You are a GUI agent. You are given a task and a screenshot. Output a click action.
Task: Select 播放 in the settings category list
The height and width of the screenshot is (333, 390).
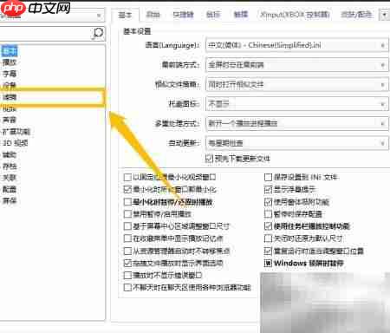pyautogui.click(x=10, y=62)
